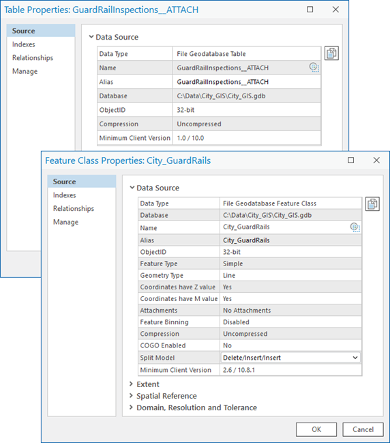Collapse Data Source in Table Properties
This screenshot has width=390, height=443.
91,36
